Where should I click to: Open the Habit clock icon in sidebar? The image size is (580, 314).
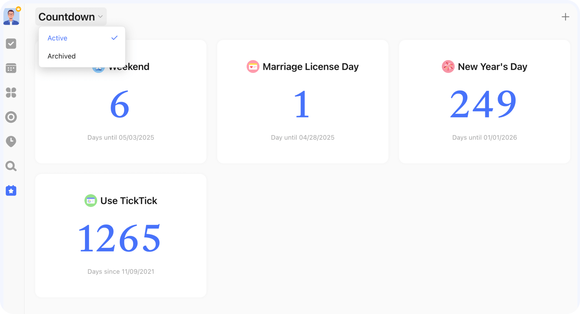pyautogui.click(x=11, y=142)
